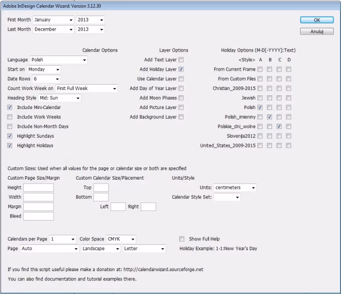
Task: Open the Units dropdown showing centimeters
Action: coord(235,187)
